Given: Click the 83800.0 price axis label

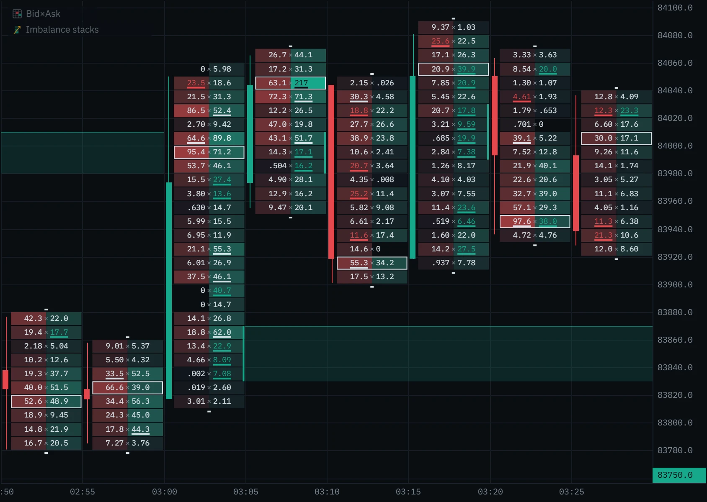Looking at the screenshot, I should (x=675, y=423).
